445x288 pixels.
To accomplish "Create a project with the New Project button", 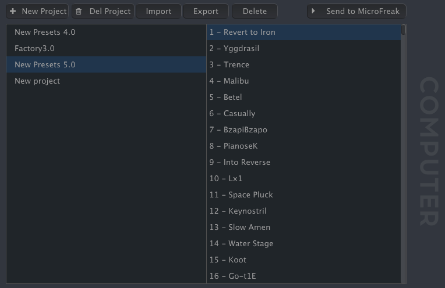I will (x=37, y=11).
